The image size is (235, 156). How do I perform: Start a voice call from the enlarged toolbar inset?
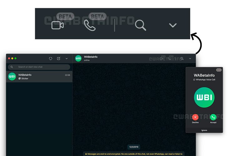[90, 25]
